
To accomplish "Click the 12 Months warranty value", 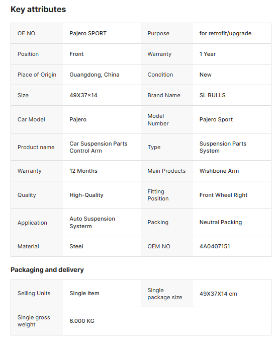I will tap(83, 171).
